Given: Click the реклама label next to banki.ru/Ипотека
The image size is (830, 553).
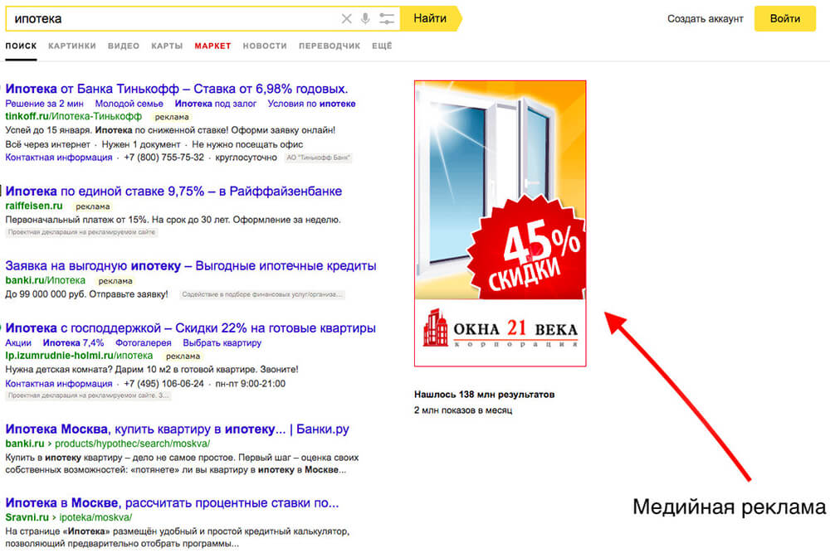Looking at the screenshot, I should pos(115,281).
